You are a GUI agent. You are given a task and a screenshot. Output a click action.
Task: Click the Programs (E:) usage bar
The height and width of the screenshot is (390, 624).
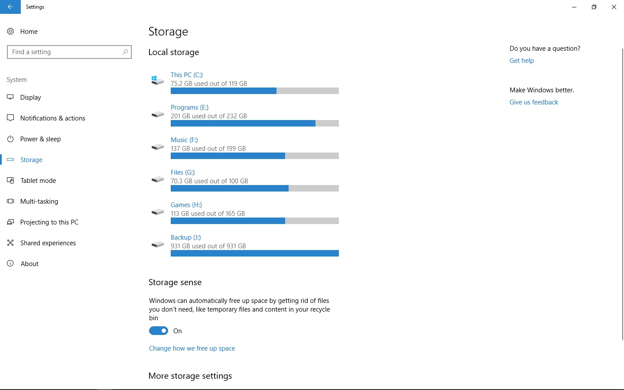pos(255,123)
